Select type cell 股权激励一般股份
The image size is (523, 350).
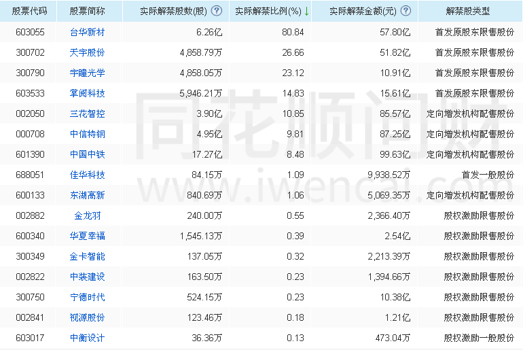479,338
